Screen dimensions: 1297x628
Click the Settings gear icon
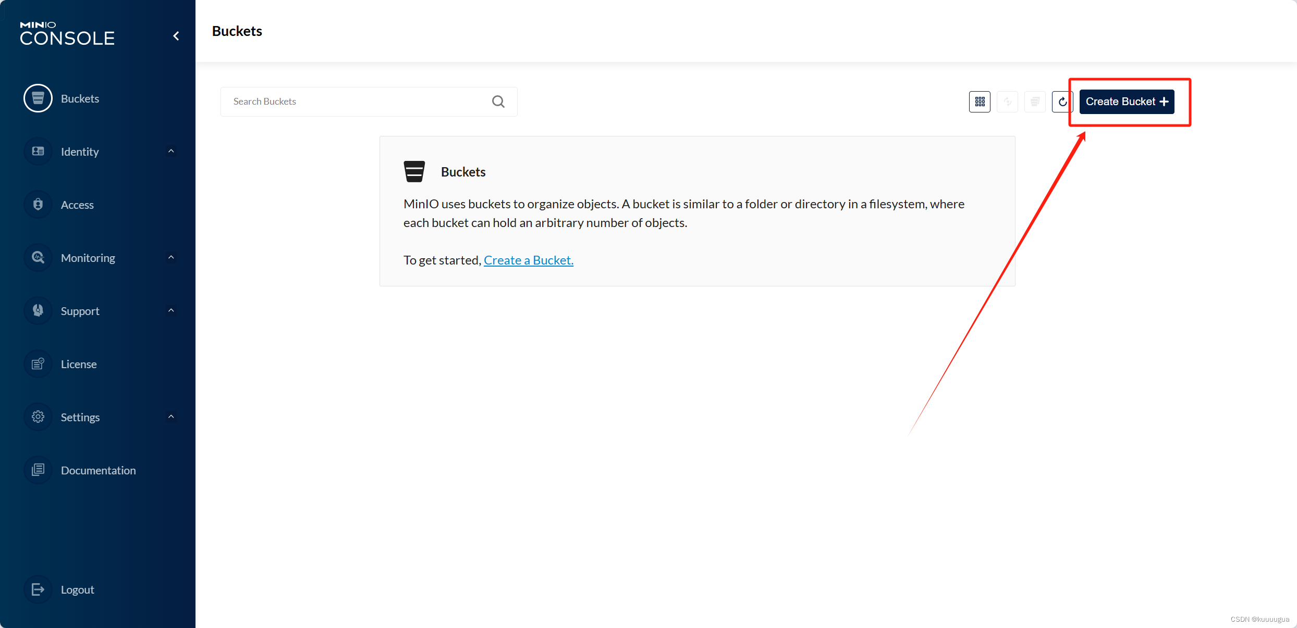pyautogui.click(x=38, y=417)
